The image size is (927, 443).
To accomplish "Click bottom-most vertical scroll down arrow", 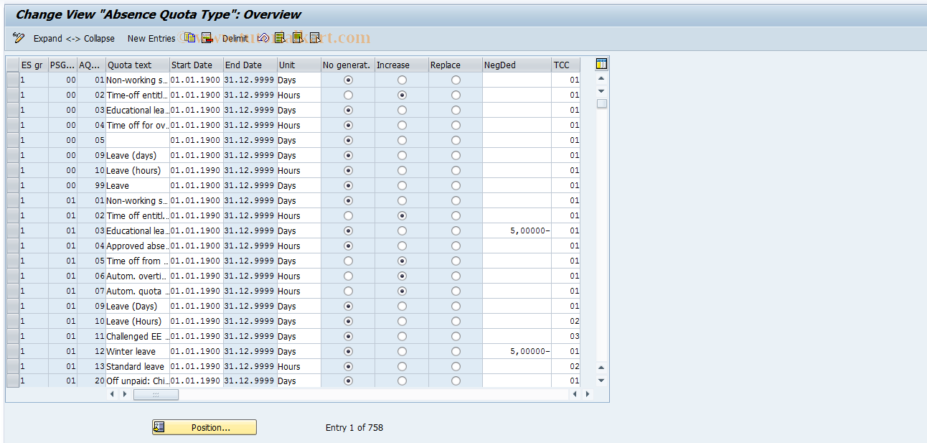I will [601, 381].
